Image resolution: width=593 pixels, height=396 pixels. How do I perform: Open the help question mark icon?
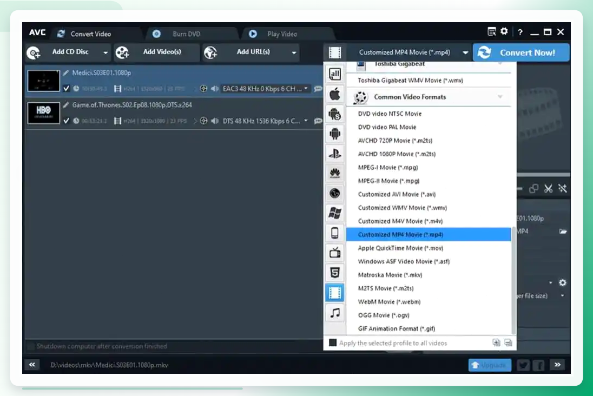(x=520, y=32)
